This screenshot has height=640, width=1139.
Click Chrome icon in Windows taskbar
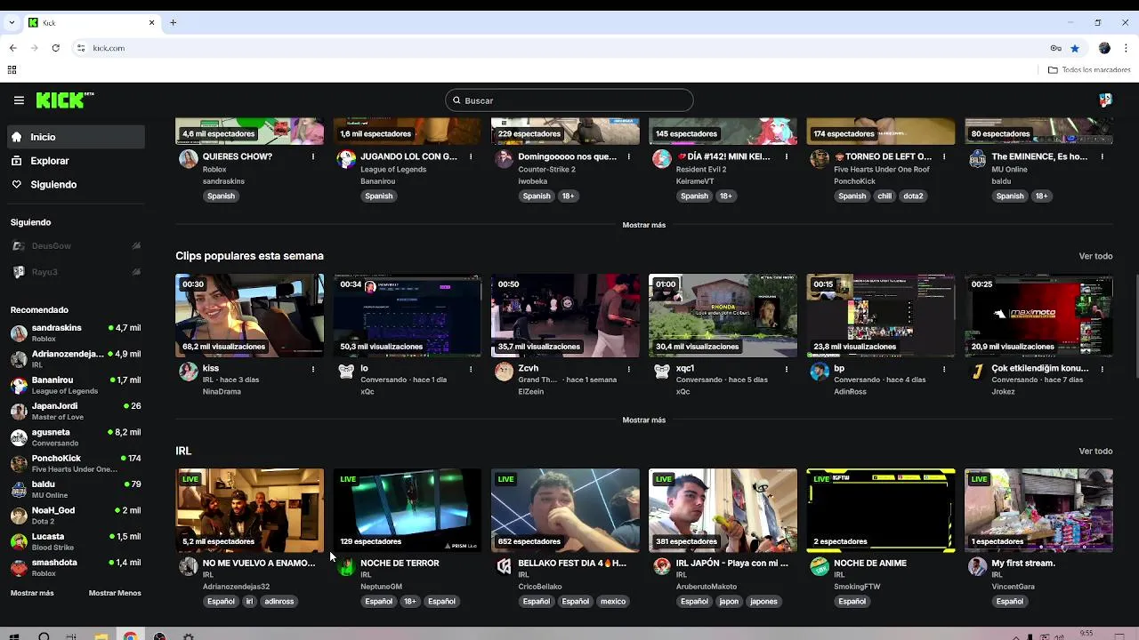click(x=130, y=636)
